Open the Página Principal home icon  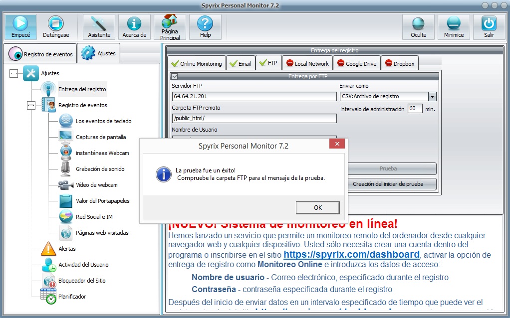[x=170, y=21]
